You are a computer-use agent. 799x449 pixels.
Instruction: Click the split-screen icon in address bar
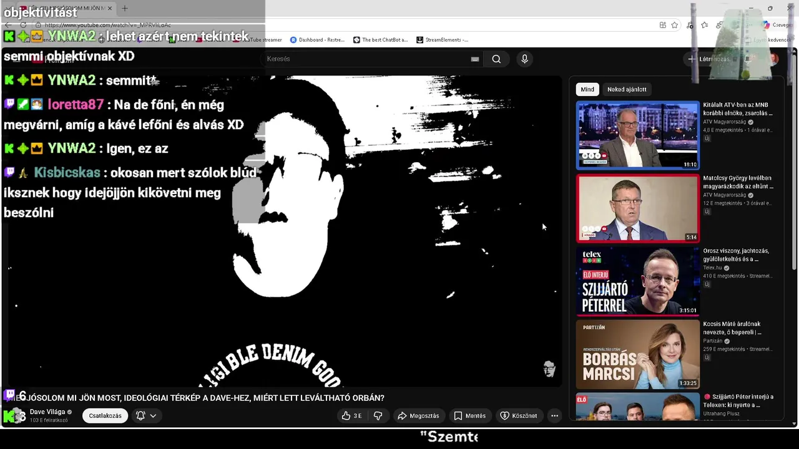[x=662, y=25]
